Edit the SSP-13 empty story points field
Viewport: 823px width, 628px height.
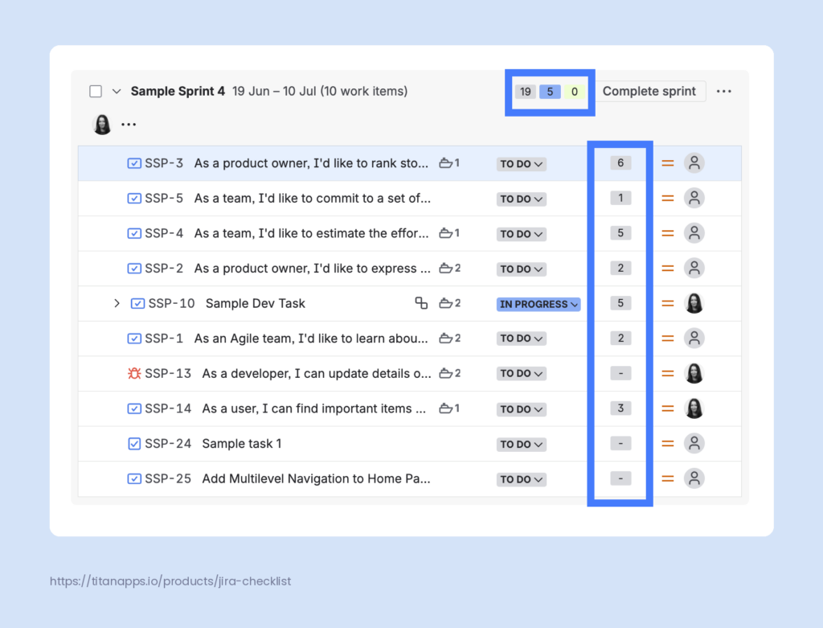coord(620,373)
